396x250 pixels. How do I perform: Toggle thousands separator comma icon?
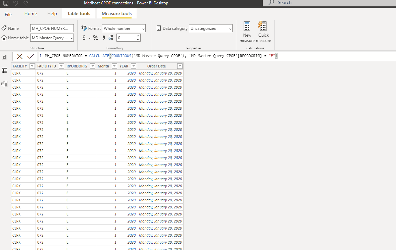coord(104,38)
